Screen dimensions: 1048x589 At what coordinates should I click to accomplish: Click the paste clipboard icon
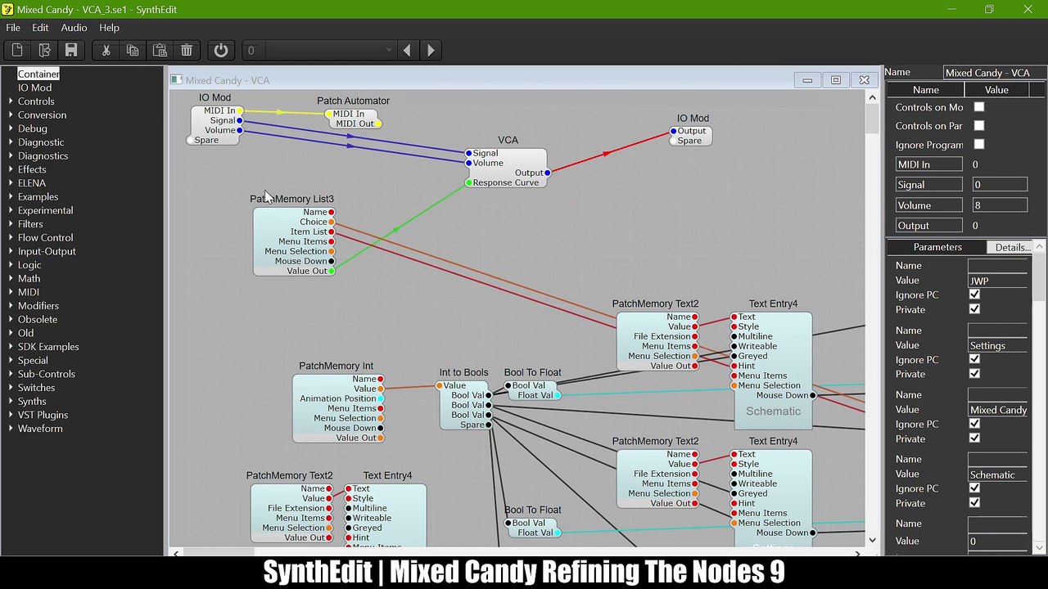click(160, 50)
